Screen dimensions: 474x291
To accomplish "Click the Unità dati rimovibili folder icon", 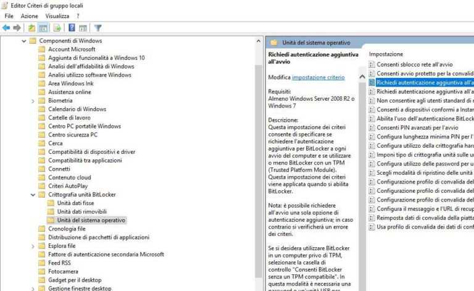I will (51, 212).
